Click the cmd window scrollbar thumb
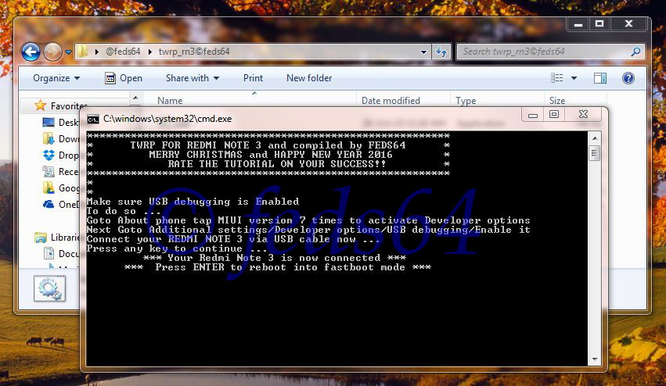This screenshot has width=666, height=386. pyautogui.click(x=594, y=153)
